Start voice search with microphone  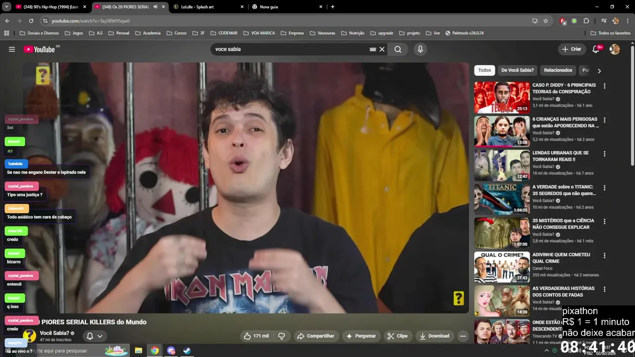[420, 49]
